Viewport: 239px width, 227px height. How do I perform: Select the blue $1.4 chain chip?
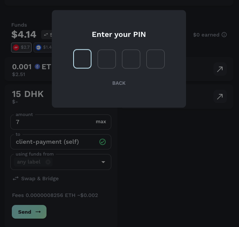43,48
